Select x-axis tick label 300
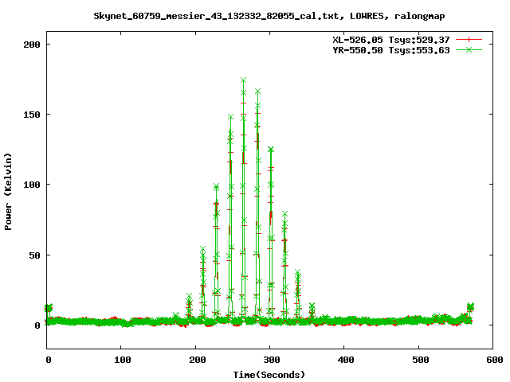This screenshot has height=382, width=510. point(271,360)
